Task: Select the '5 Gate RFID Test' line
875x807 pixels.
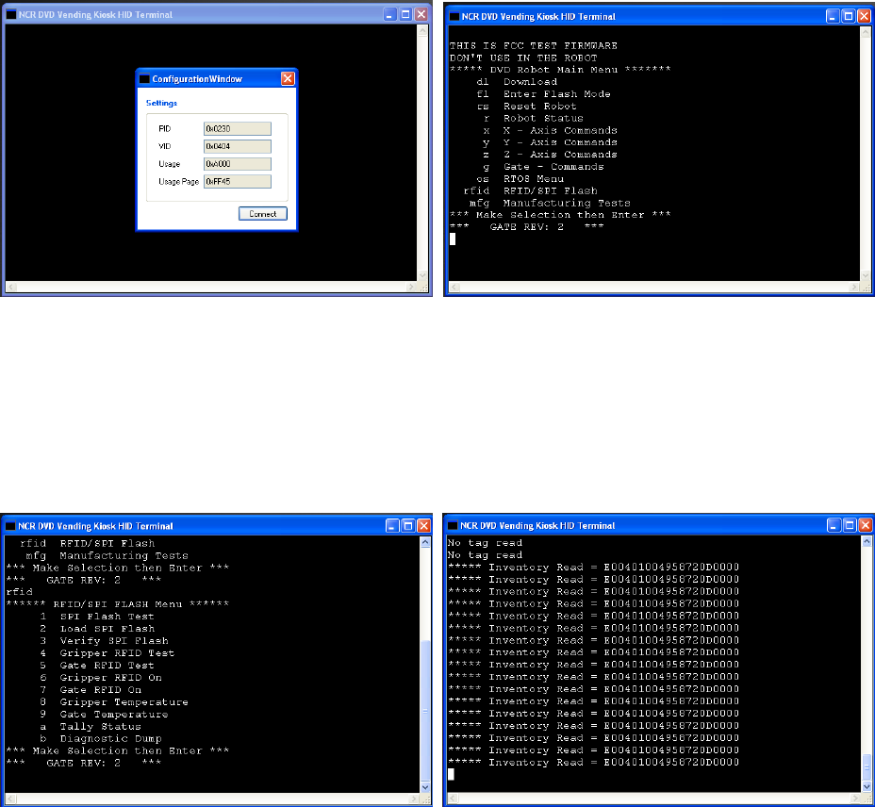Action: point(97,666)
